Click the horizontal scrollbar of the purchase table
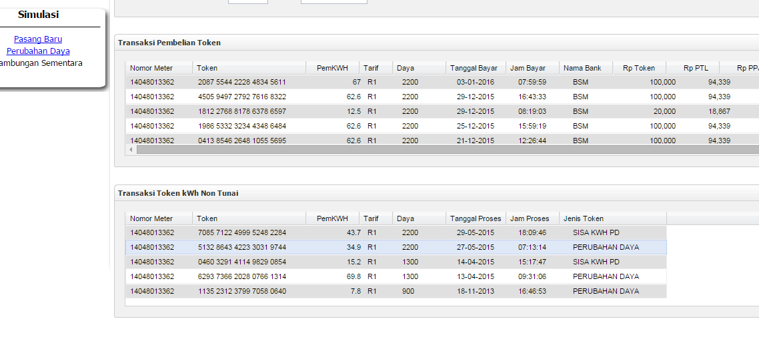759x345 pixels. point(448,150)
